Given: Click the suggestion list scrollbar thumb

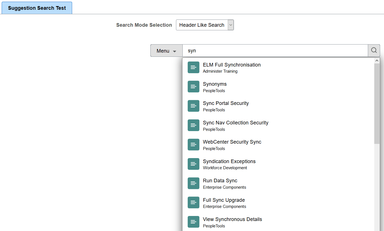Looking at the screenshot, I should click(x=377, y=103).
